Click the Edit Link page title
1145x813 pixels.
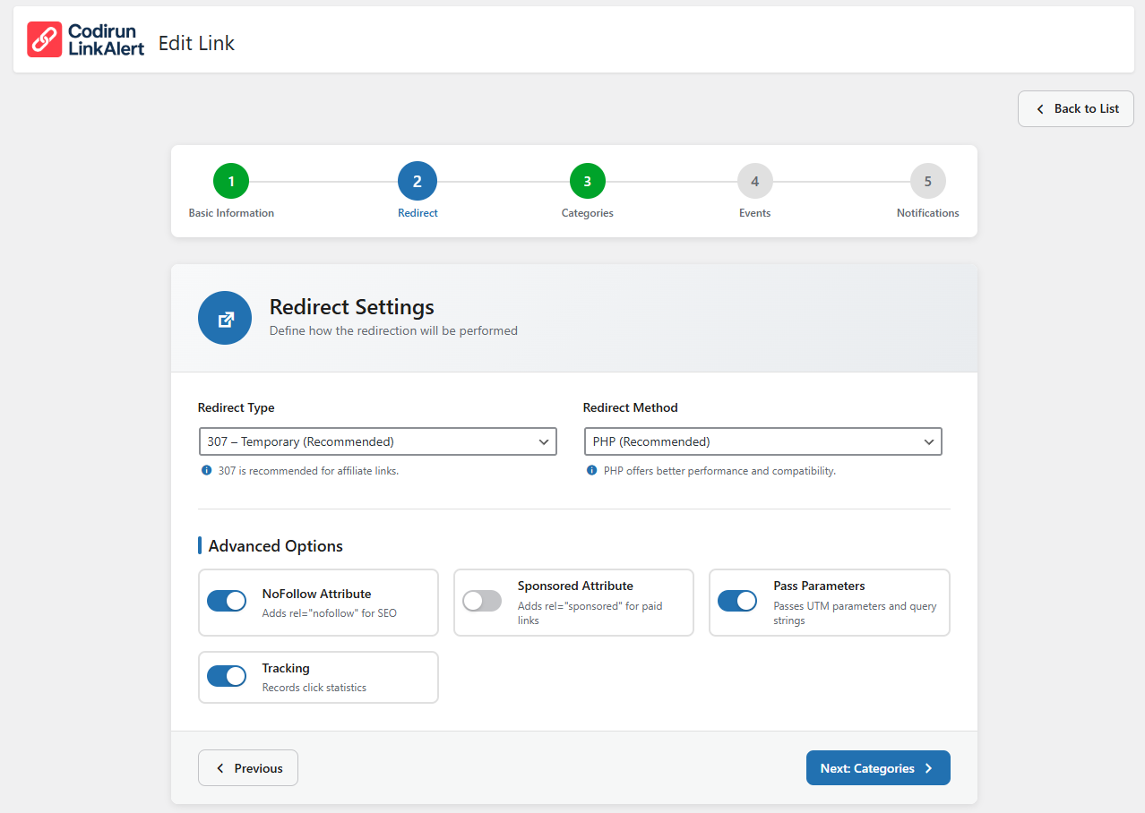[x=196, y=43]
